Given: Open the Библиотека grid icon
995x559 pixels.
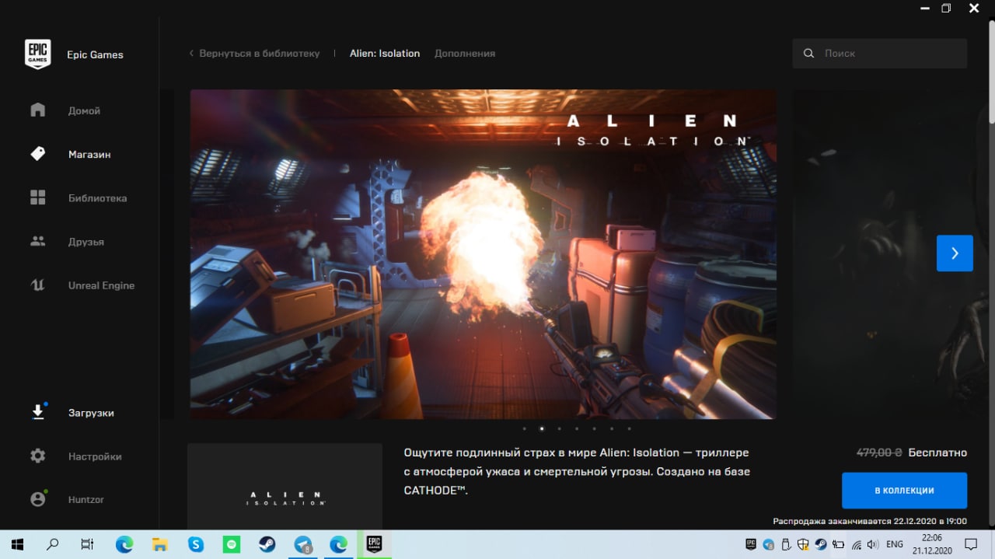Looking at the screenshot, I should [x=38, y=197].
